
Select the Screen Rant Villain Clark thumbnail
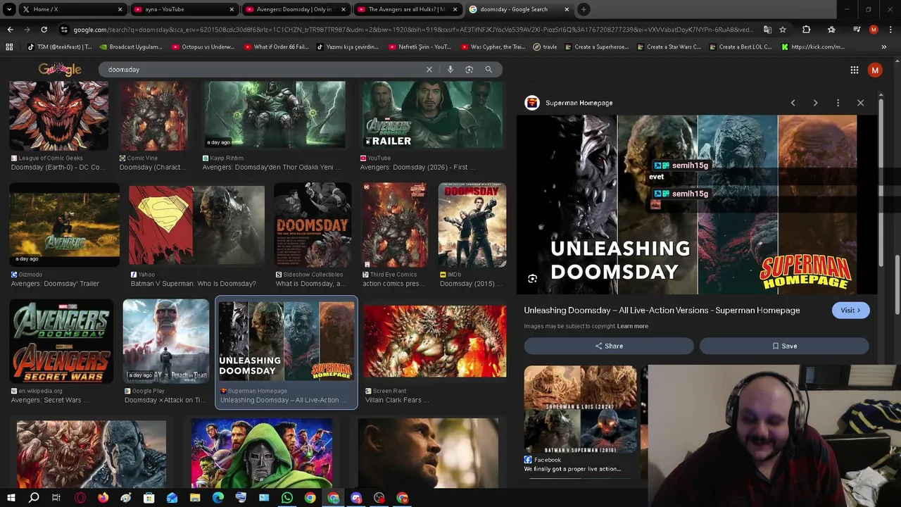(435, 342)
